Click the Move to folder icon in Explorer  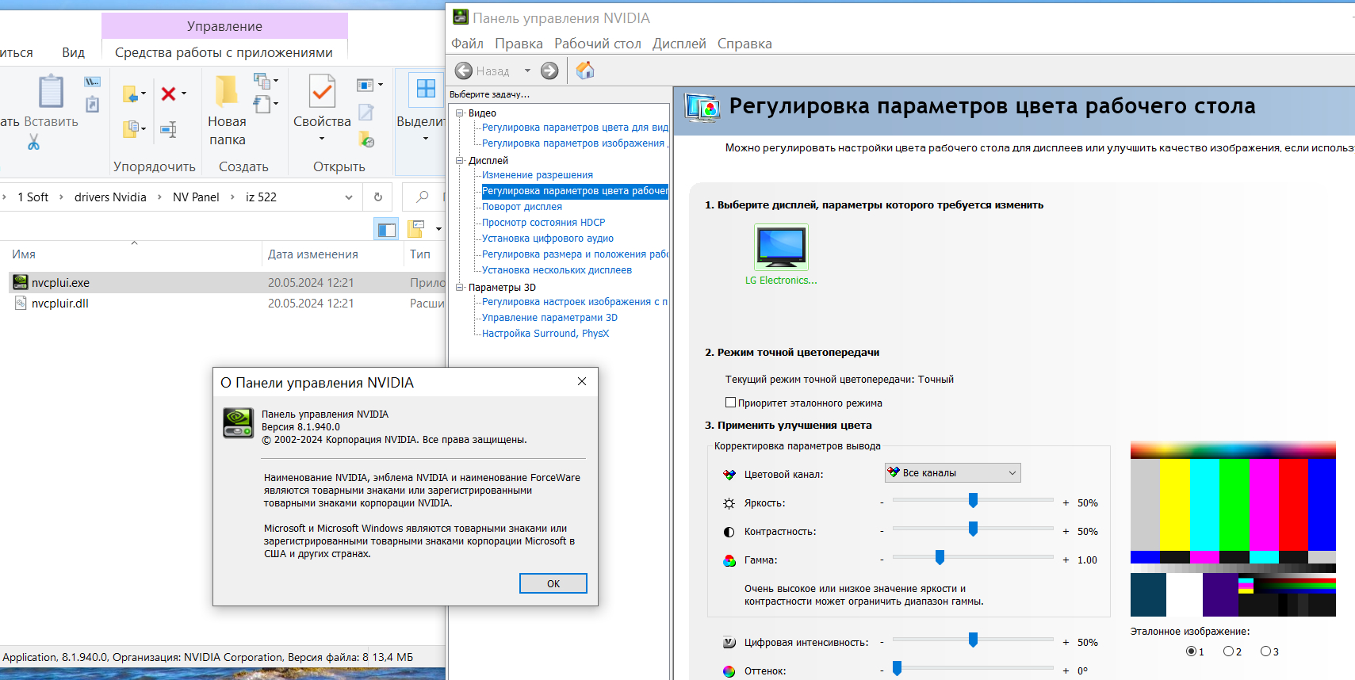[131, 94]
